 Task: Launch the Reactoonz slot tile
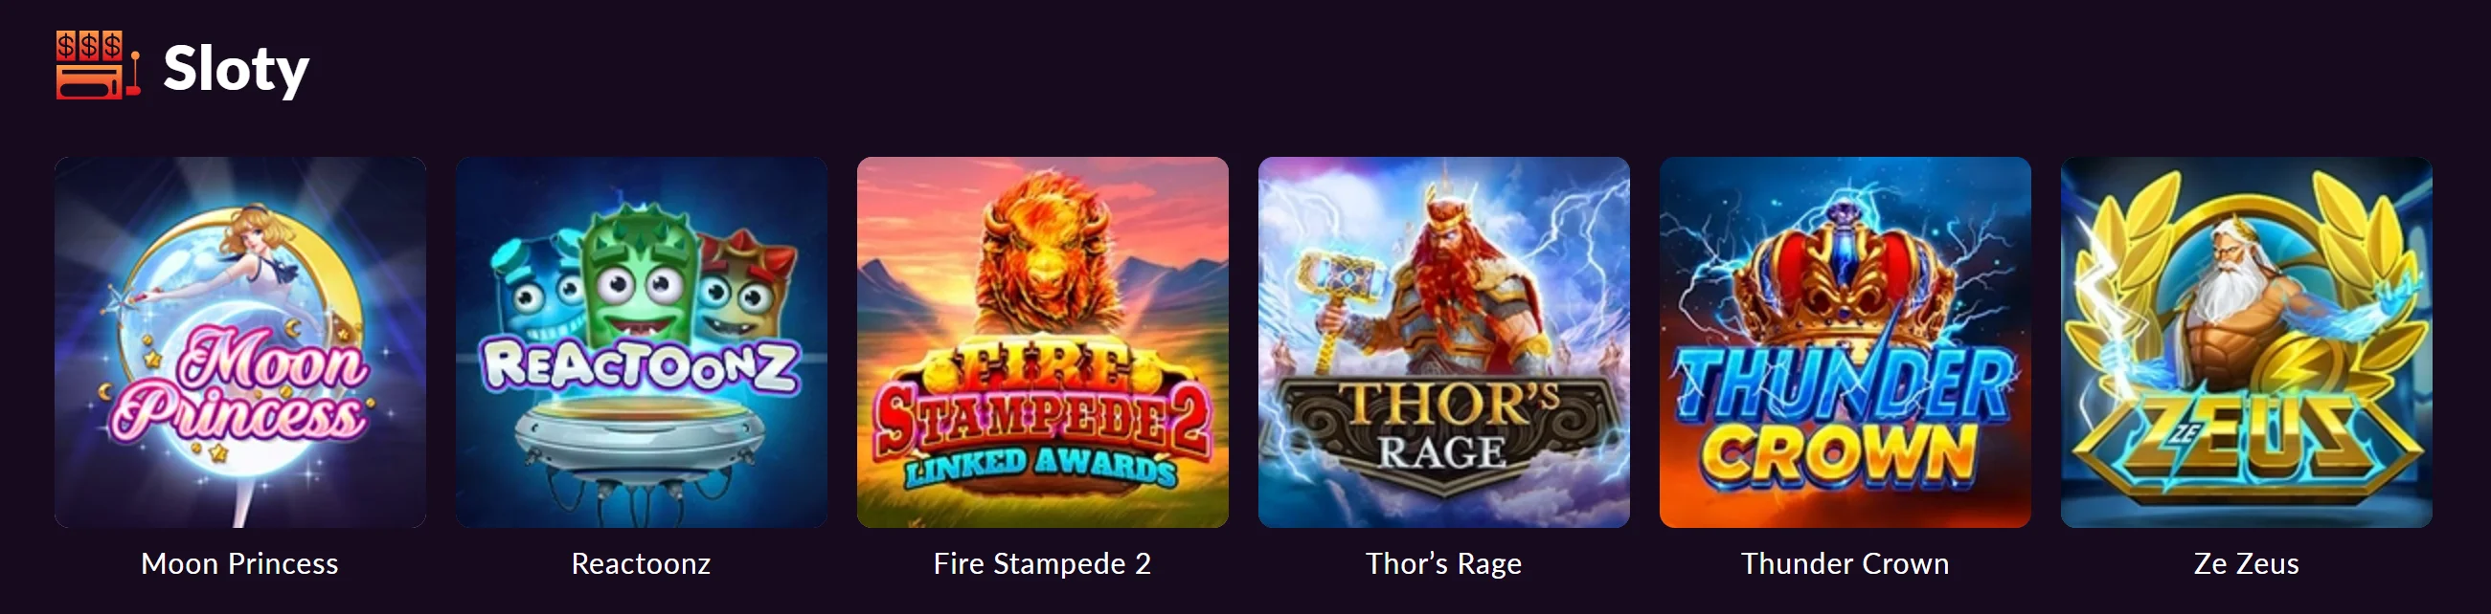tap(641, 342)
